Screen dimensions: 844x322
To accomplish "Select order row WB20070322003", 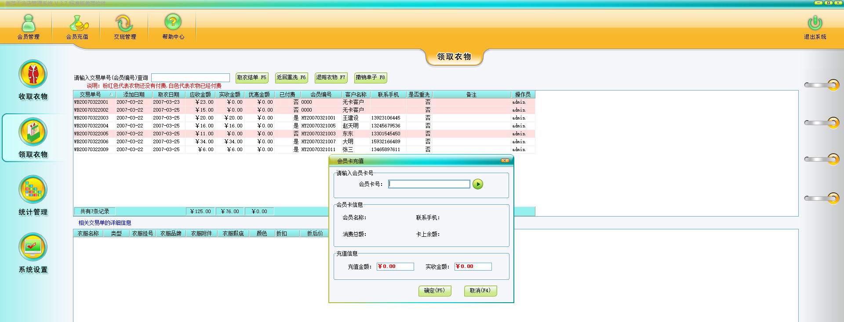I will [304, 118].
